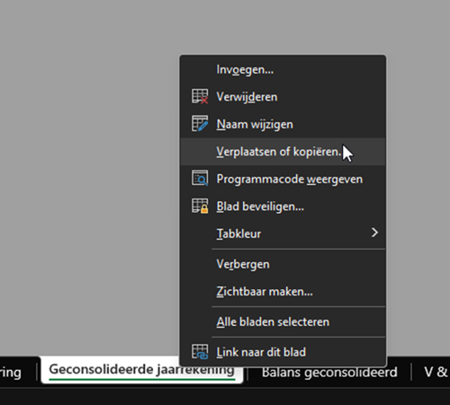This screenshot has width=450, height=405.
Task: Choose Link naar dit blad text
Action: (x=261, y=352)
